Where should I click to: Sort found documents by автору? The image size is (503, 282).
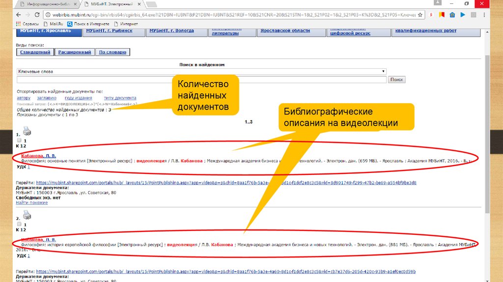click(23, 98)
